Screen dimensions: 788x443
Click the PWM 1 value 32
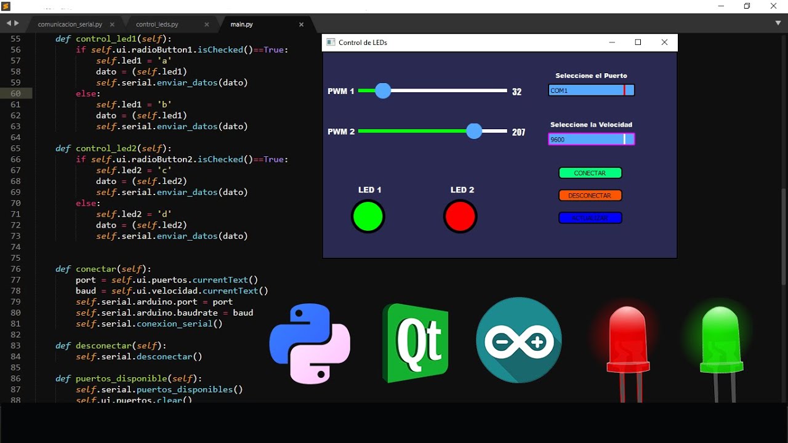click(517, 92)
